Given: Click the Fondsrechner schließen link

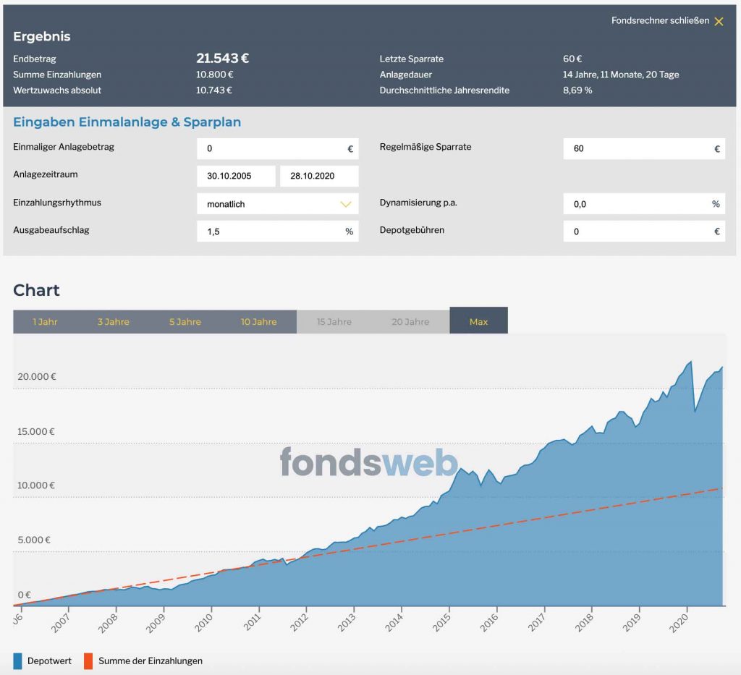Looking at the screenshot, I should (660, 20).
